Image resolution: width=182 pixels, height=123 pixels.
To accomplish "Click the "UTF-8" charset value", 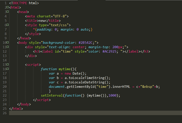I will (x=60, y=16).
